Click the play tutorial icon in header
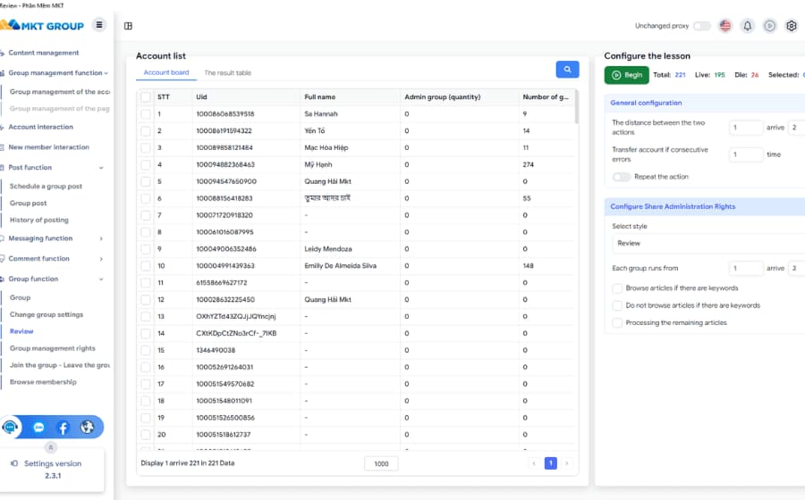 pos(769,26)
